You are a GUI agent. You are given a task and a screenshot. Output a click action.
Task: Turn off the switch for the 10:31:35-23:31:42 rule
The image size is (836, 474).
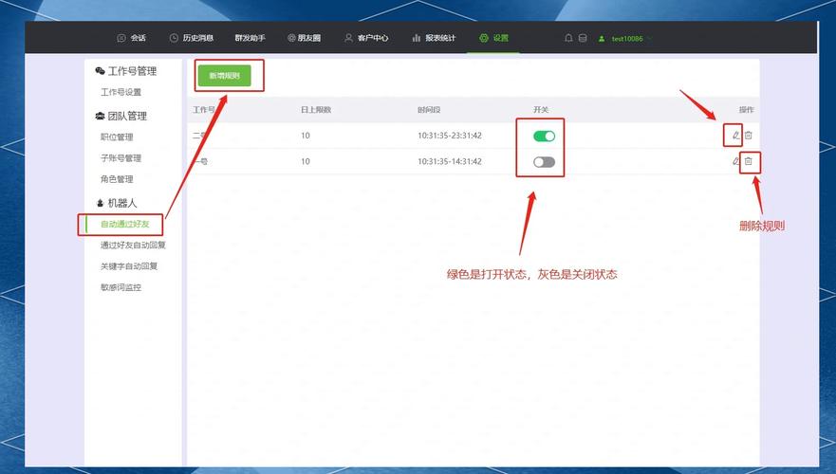(544, 137)
